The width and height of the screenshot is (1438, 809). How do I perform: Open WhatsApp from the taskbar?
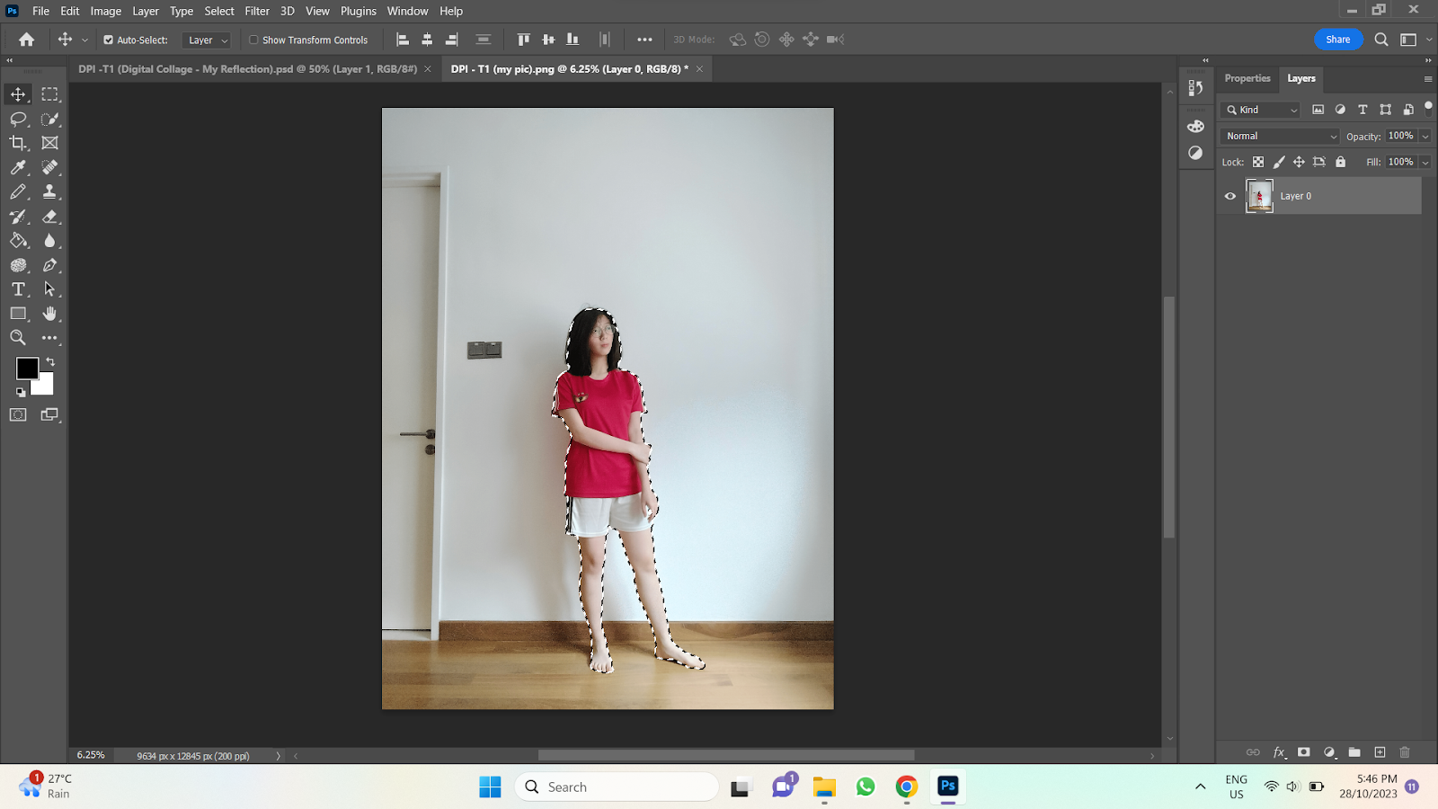865,787
